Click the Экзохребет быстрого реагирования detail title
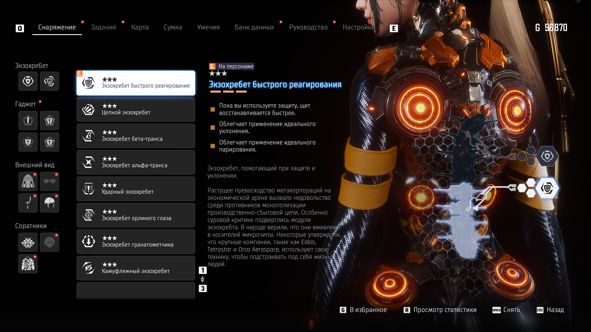 click(275, 85)
